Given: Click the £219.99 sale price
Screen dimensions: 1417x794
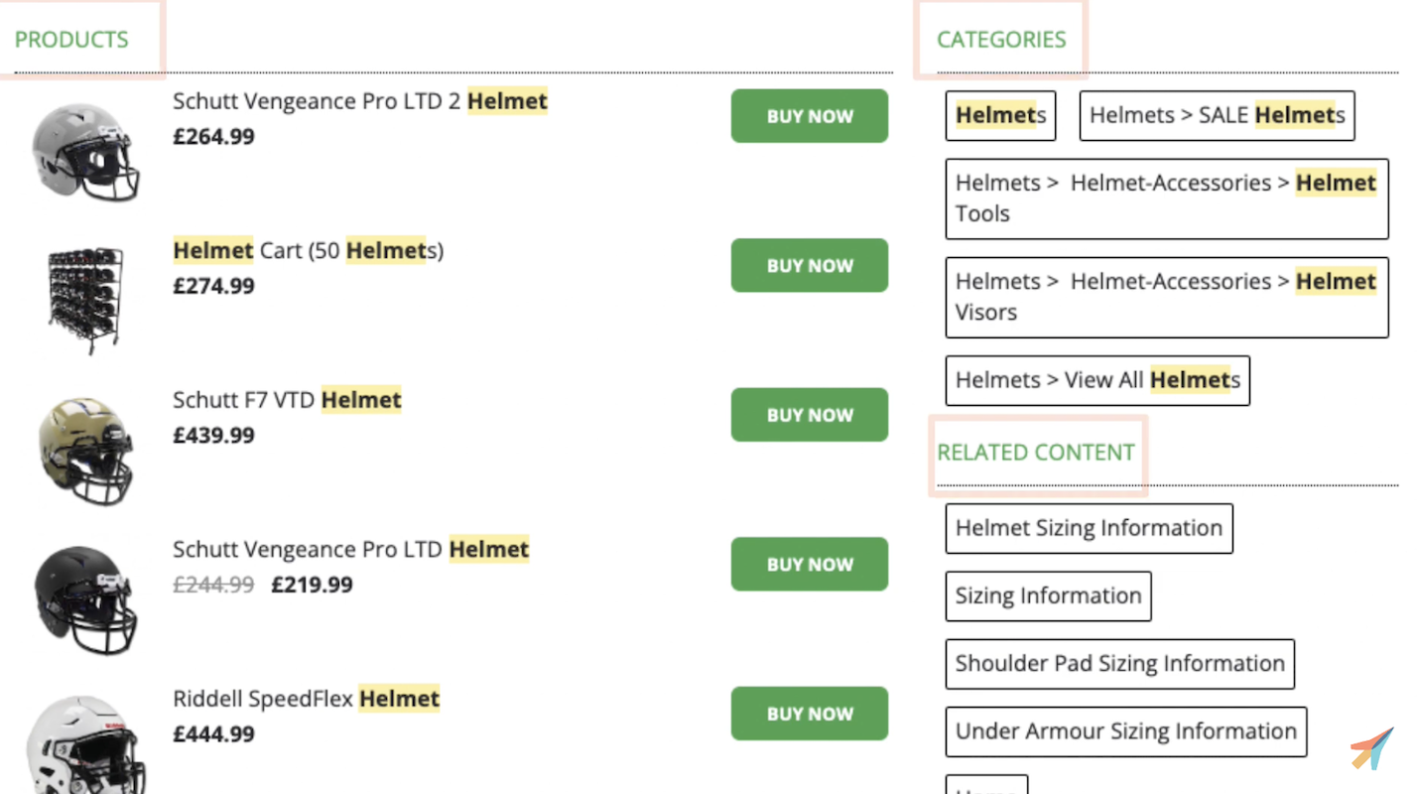Looking at the screenshot, I should coord(312,585).
